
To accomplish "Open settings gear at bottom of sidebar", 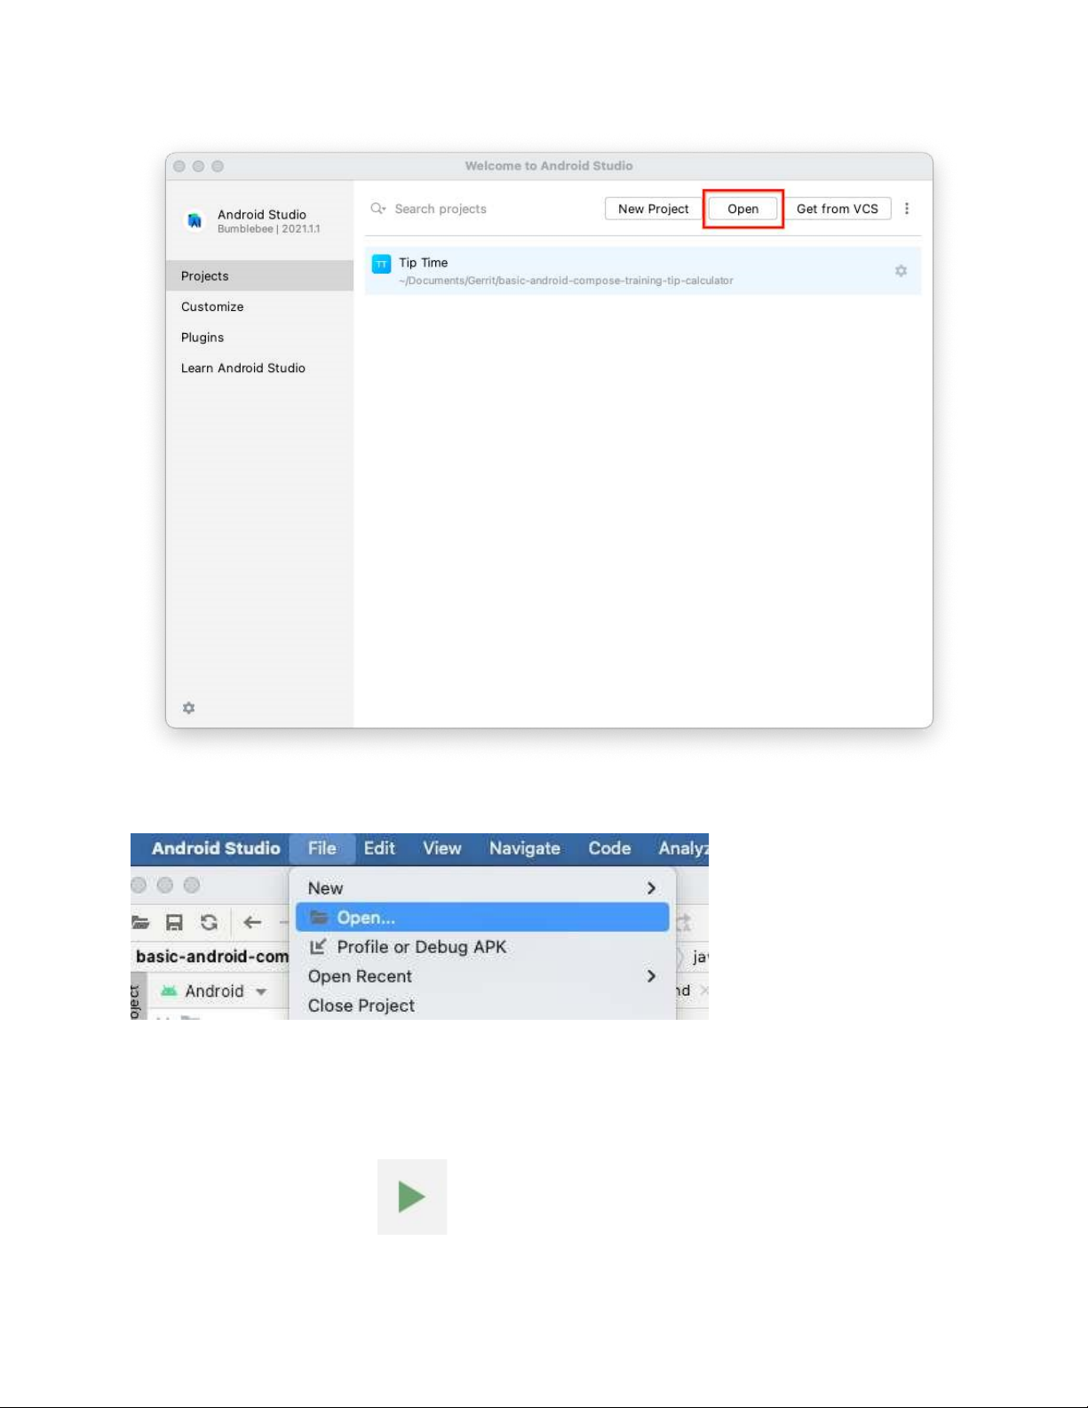I will coord(188,708).
